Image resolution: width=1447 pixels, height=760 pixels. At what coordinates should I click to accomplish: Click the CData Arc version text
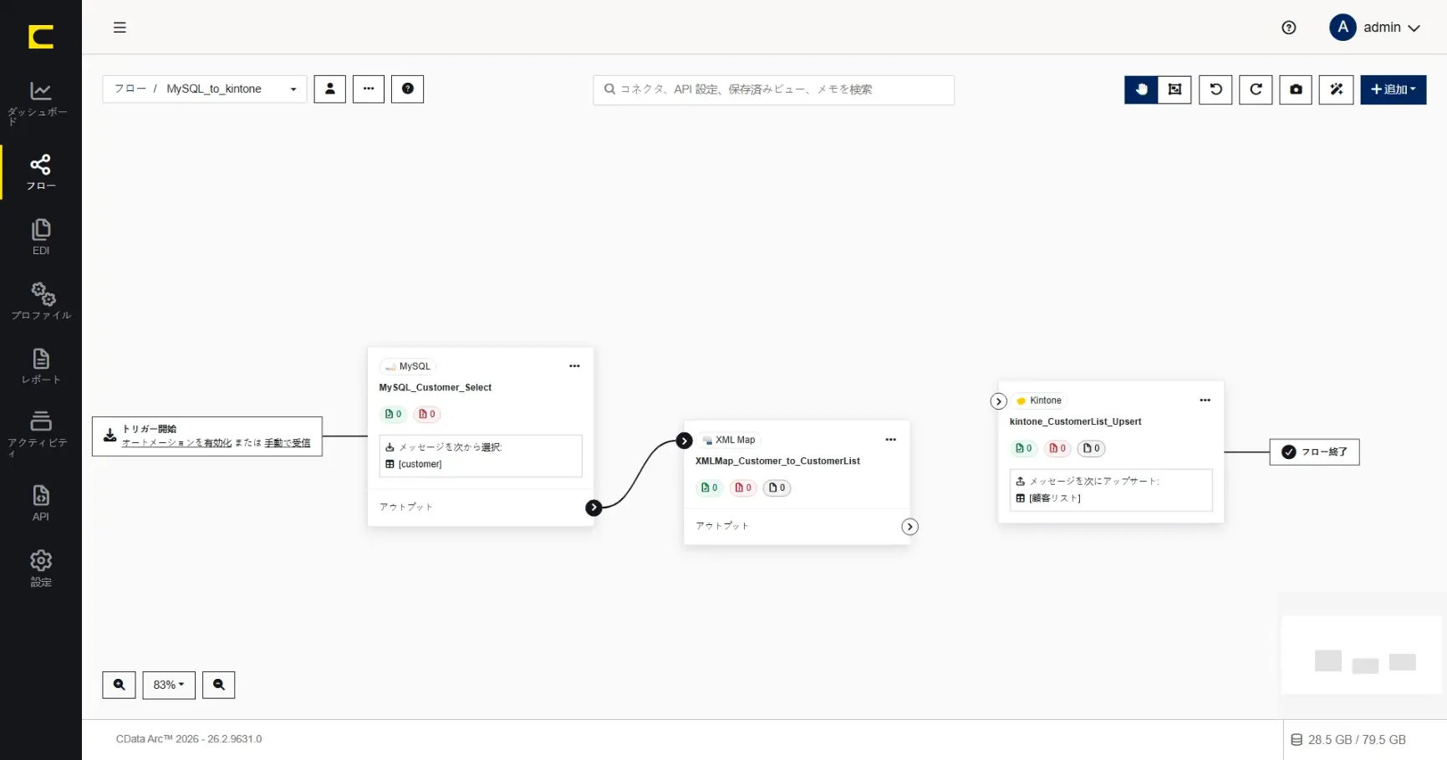tap(189, 739)
